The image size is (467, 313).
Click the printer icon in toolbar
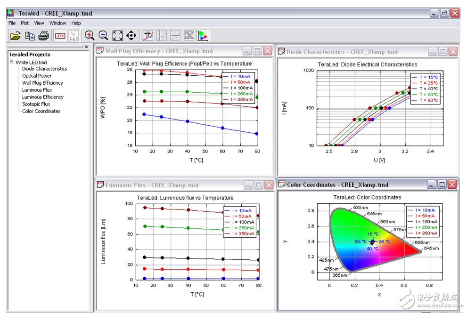coord(43,35)
